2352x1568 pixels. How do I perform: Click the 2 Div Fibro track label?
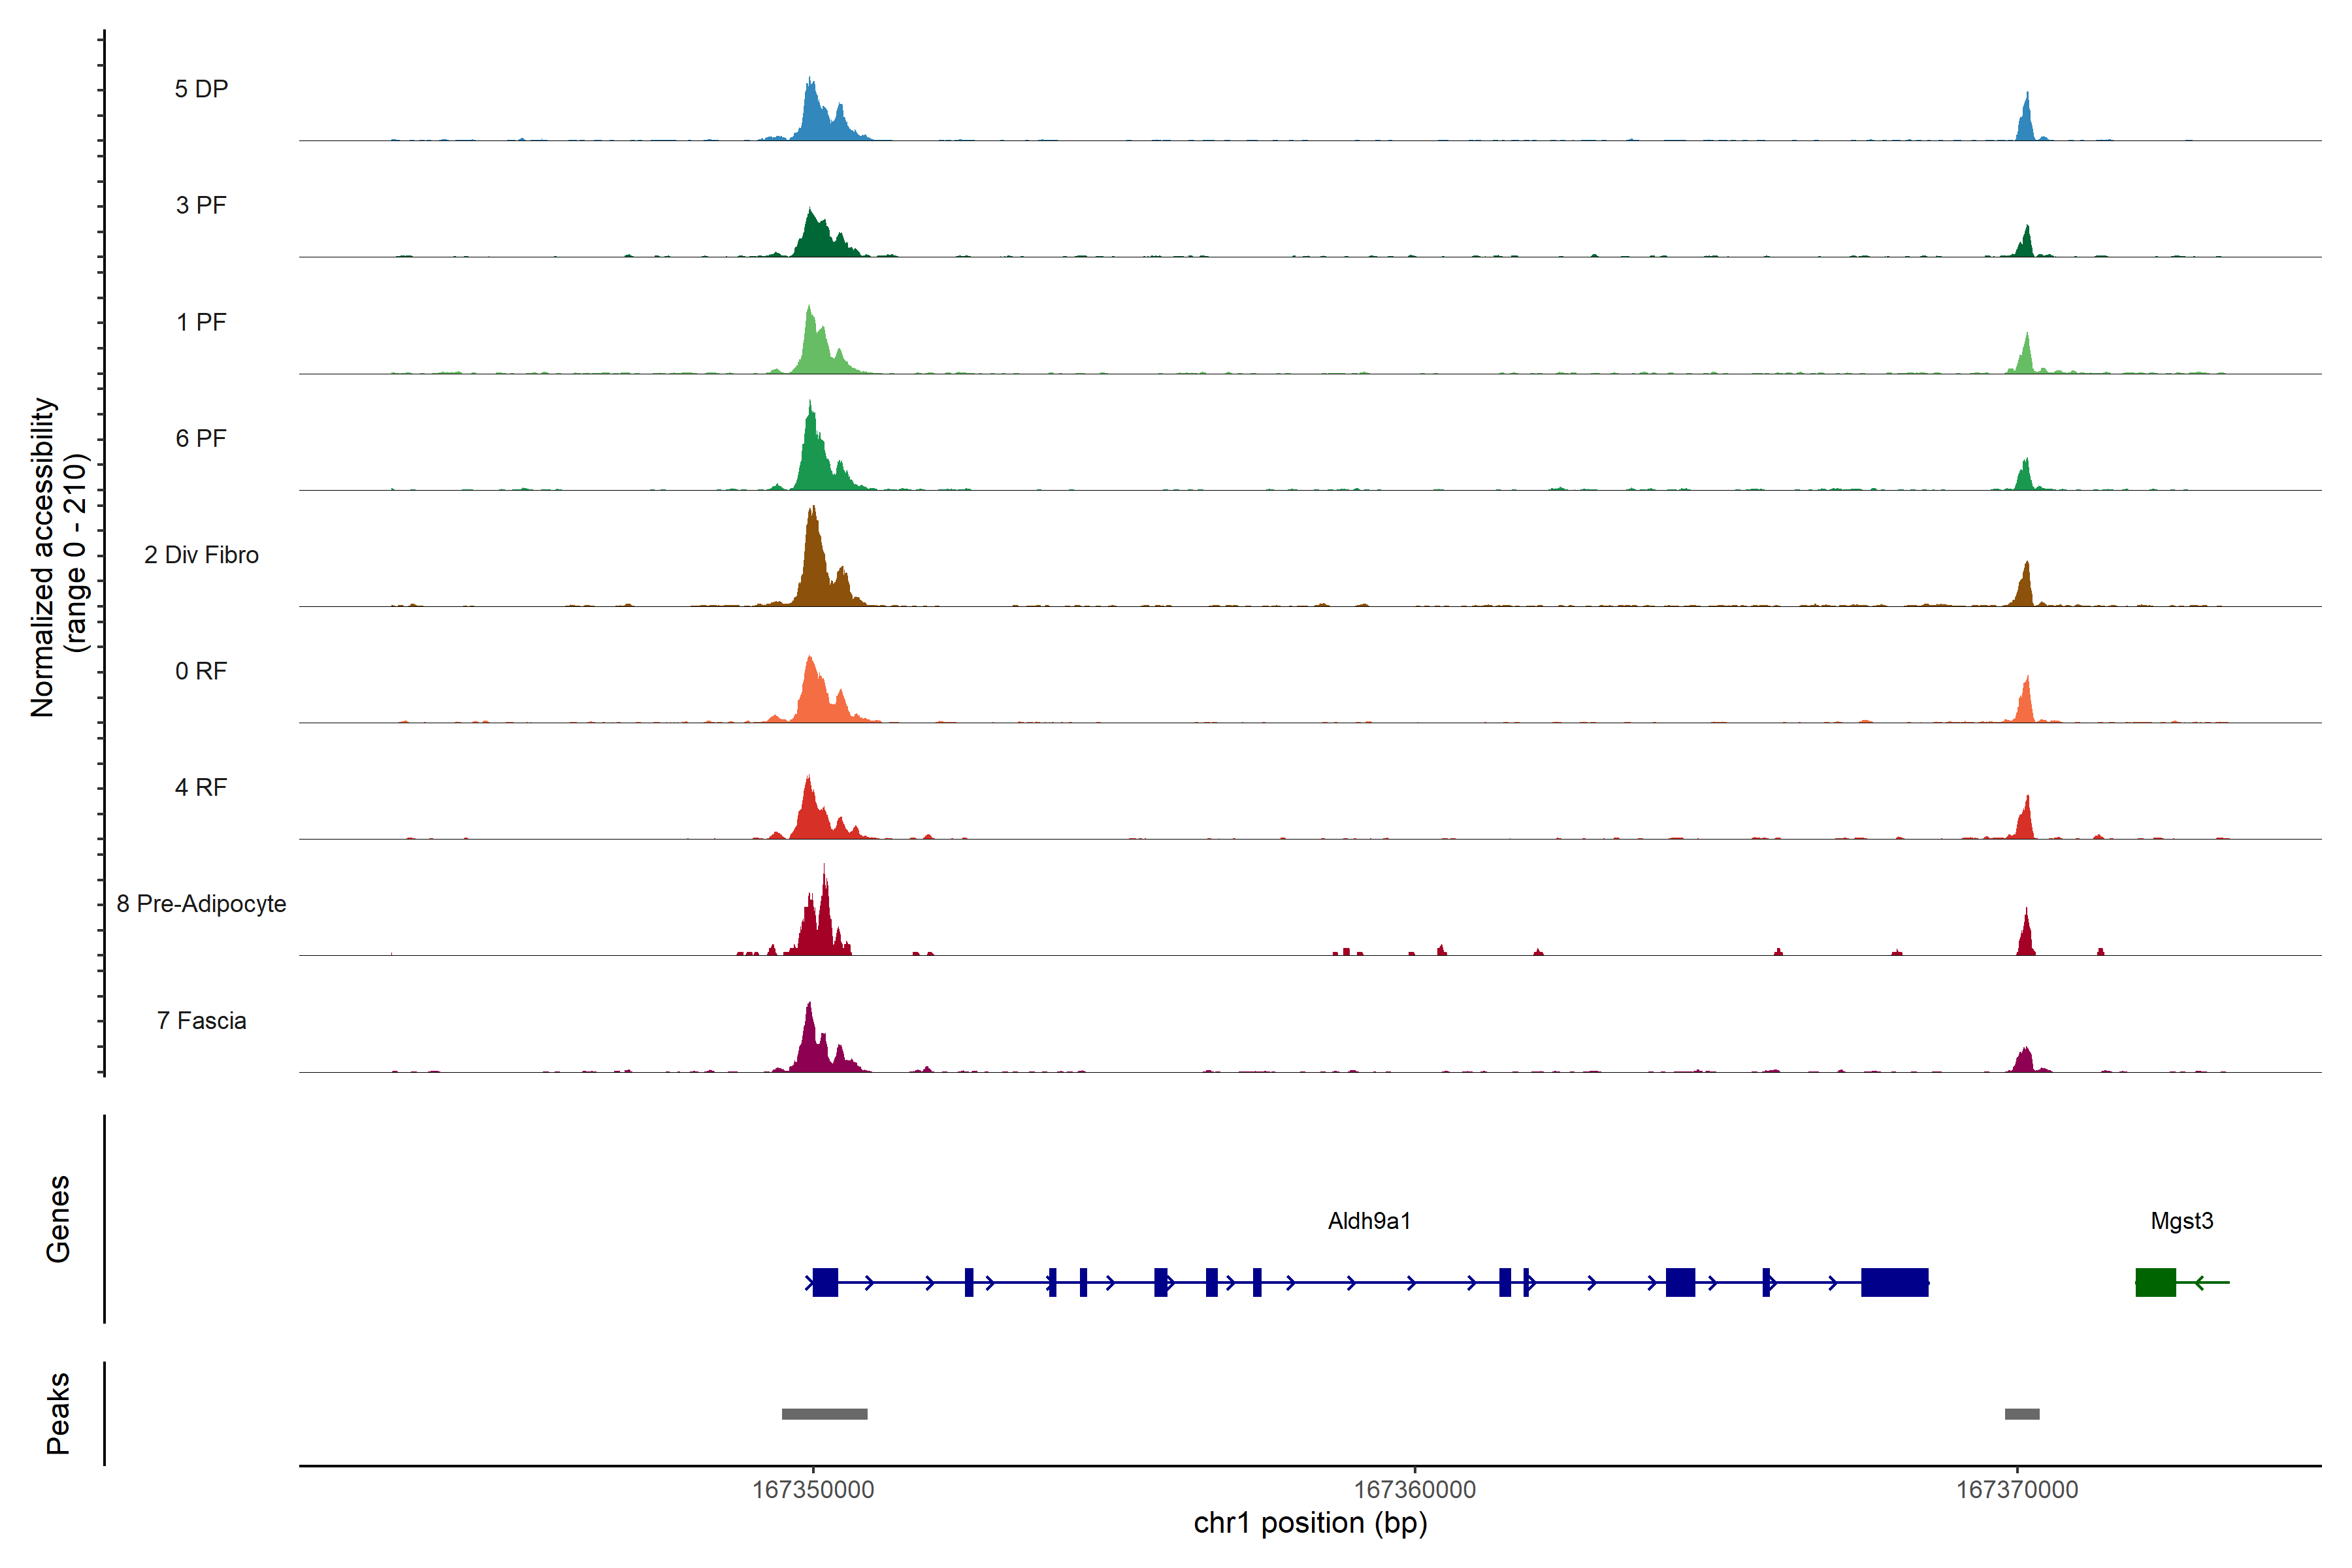tap(201, 555)
